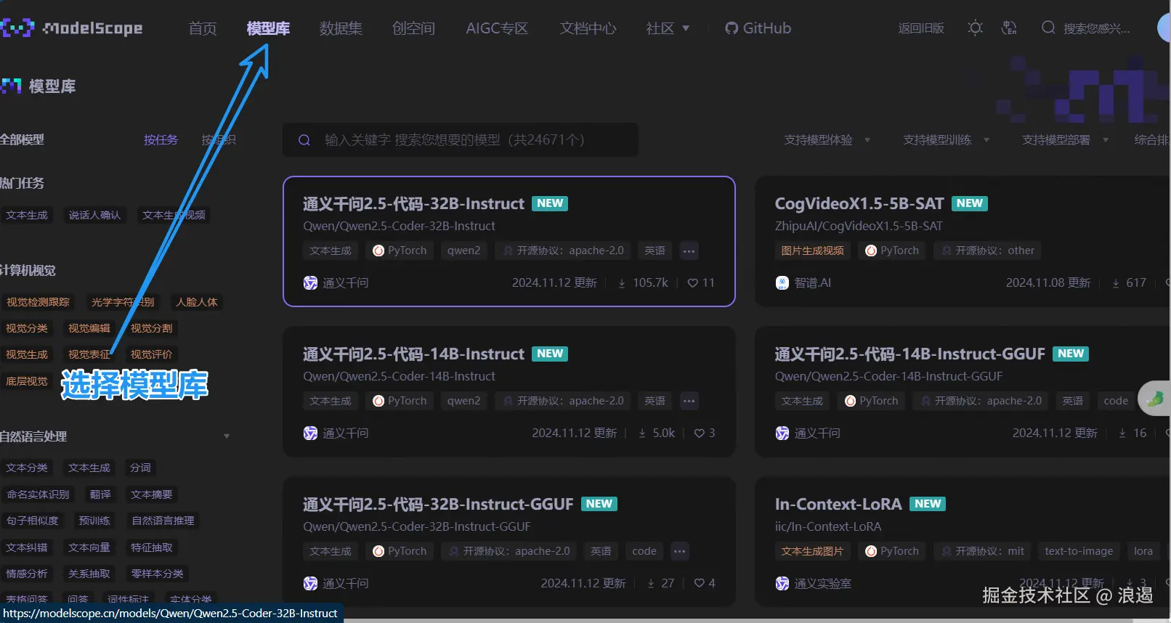Select the 视觉评价 task tag
1171x623 pixels.
click(x=152, y=354)
